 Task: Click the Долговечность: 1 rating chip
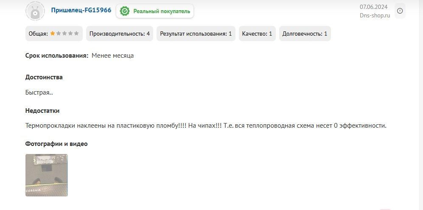coord(305,34)
